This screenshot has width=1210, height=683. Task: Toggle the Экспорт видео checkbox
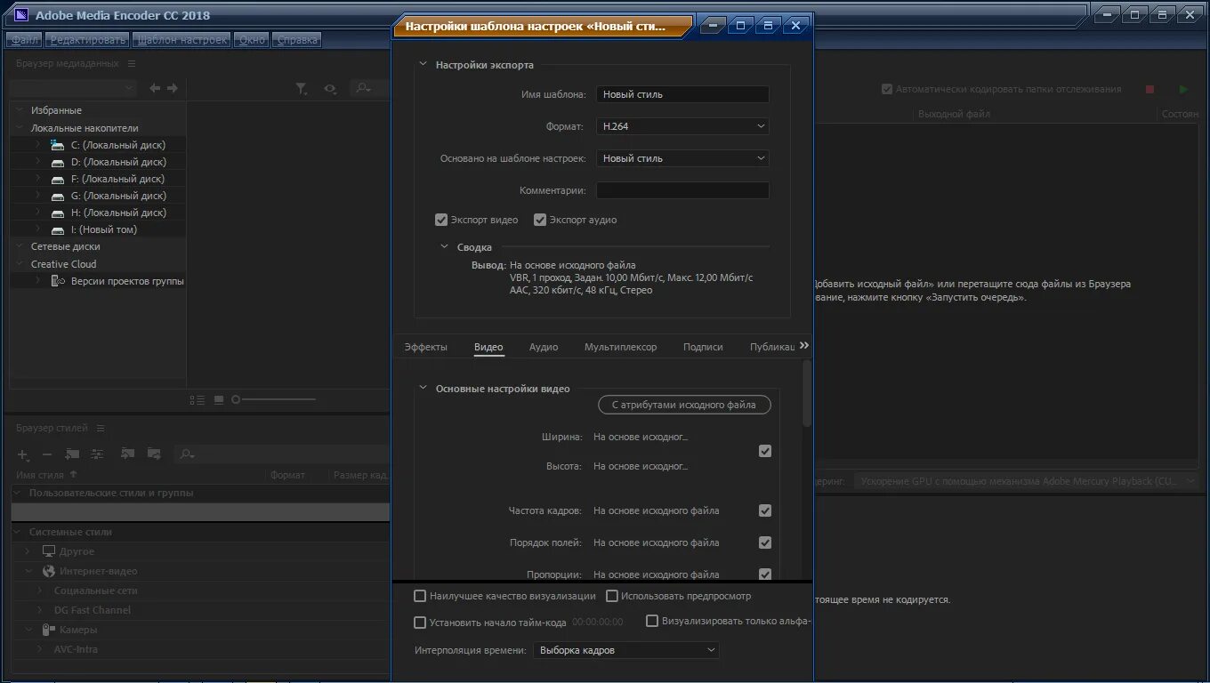pos(441,220)
